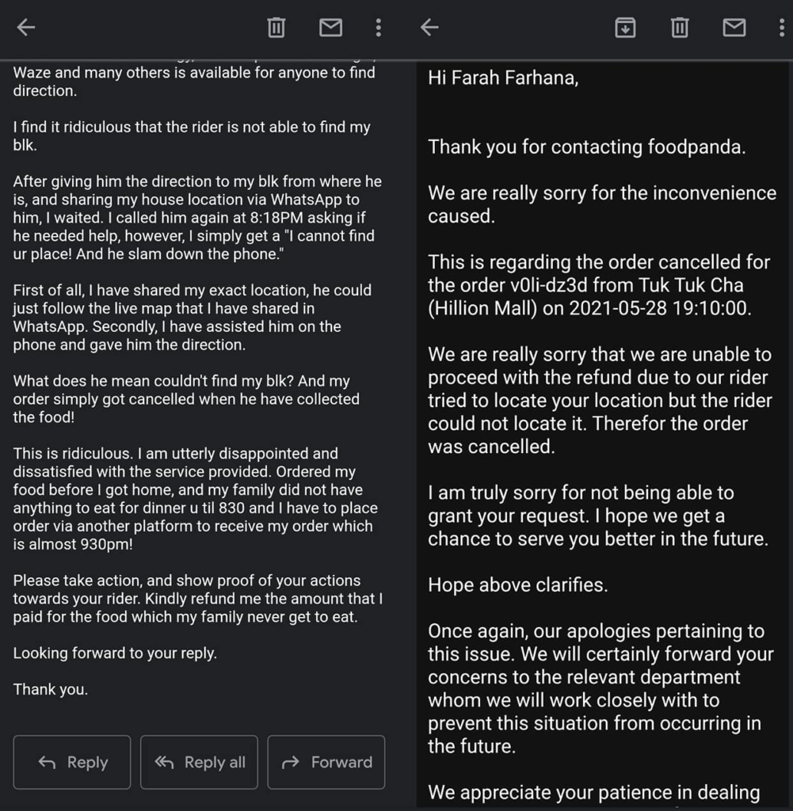Go back using right email's back arrow

[x=429, y=28]
